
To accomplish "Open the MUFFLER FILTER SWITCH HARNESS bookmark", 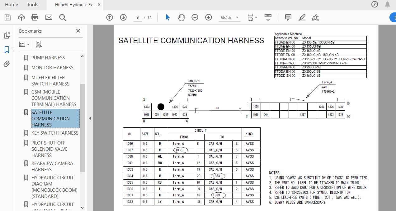I will pos(50,80).
